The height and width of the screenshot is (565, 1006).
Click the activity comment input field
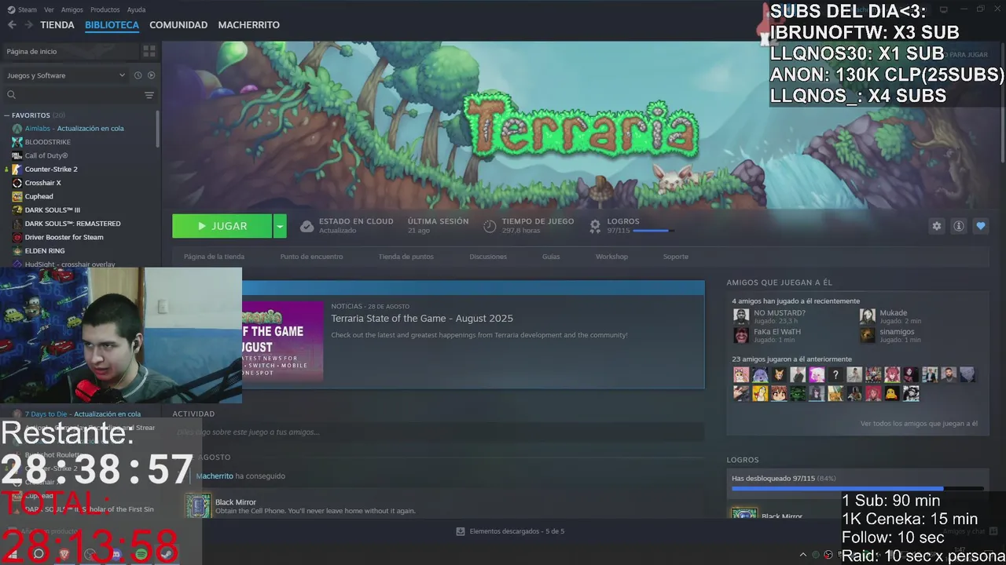[439, 432]
